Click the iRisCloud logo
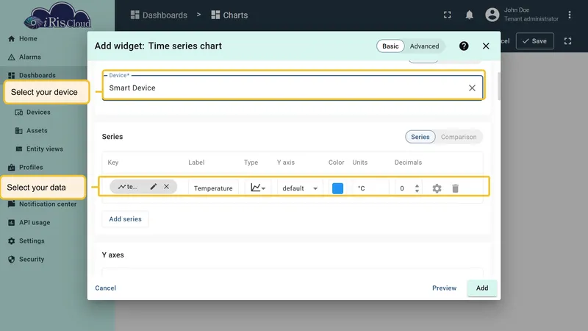The image size is (588, 331). tap(57, 15)
